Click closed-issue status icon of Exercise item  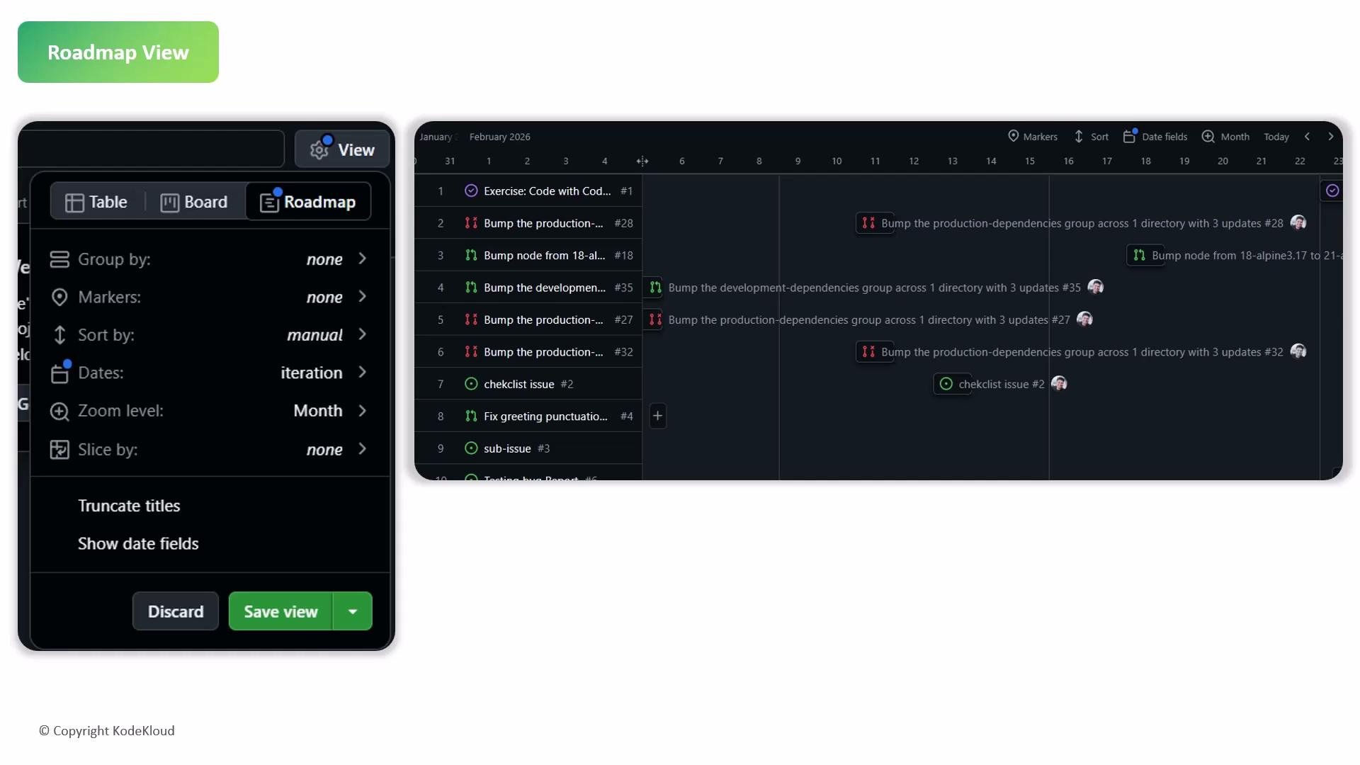tap(471, 191)
